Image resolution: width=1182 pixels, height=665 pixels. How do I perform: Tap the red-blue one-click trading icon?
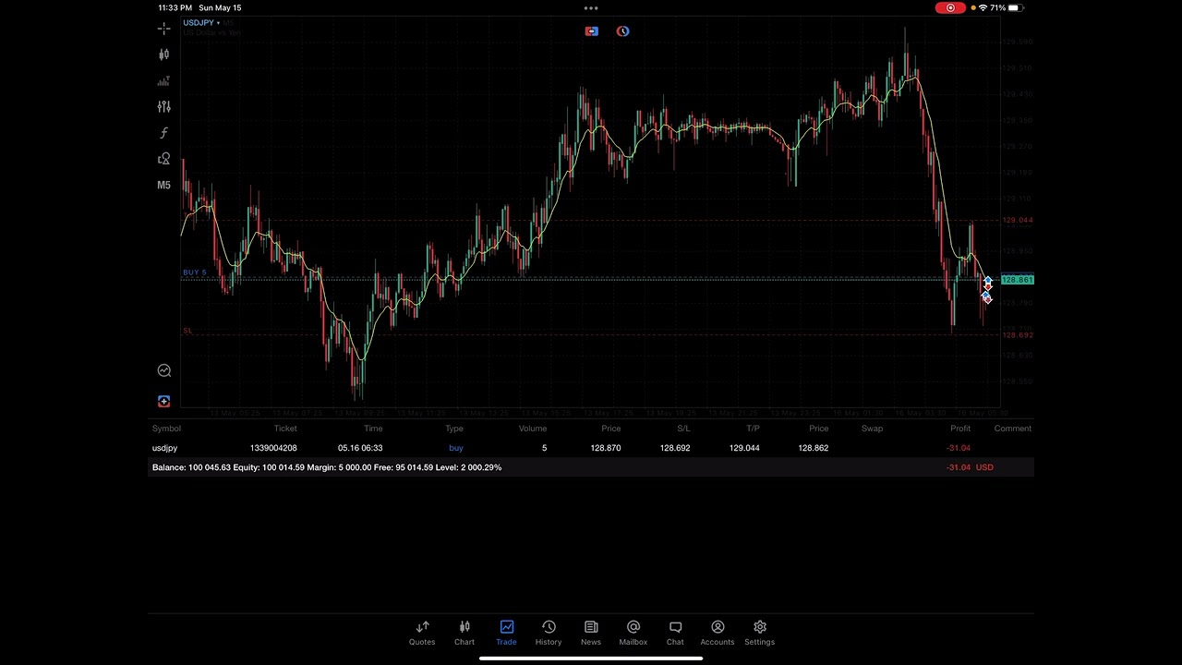pos(591,31)
